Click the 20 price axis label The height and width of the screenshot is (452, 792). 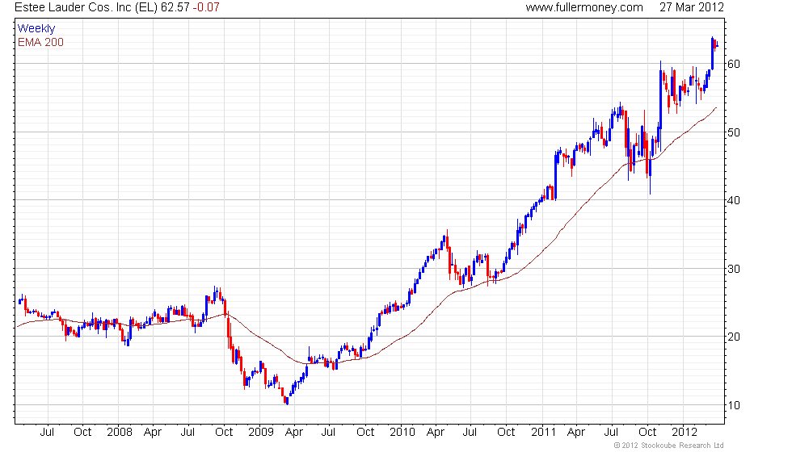tap(734, 337)
